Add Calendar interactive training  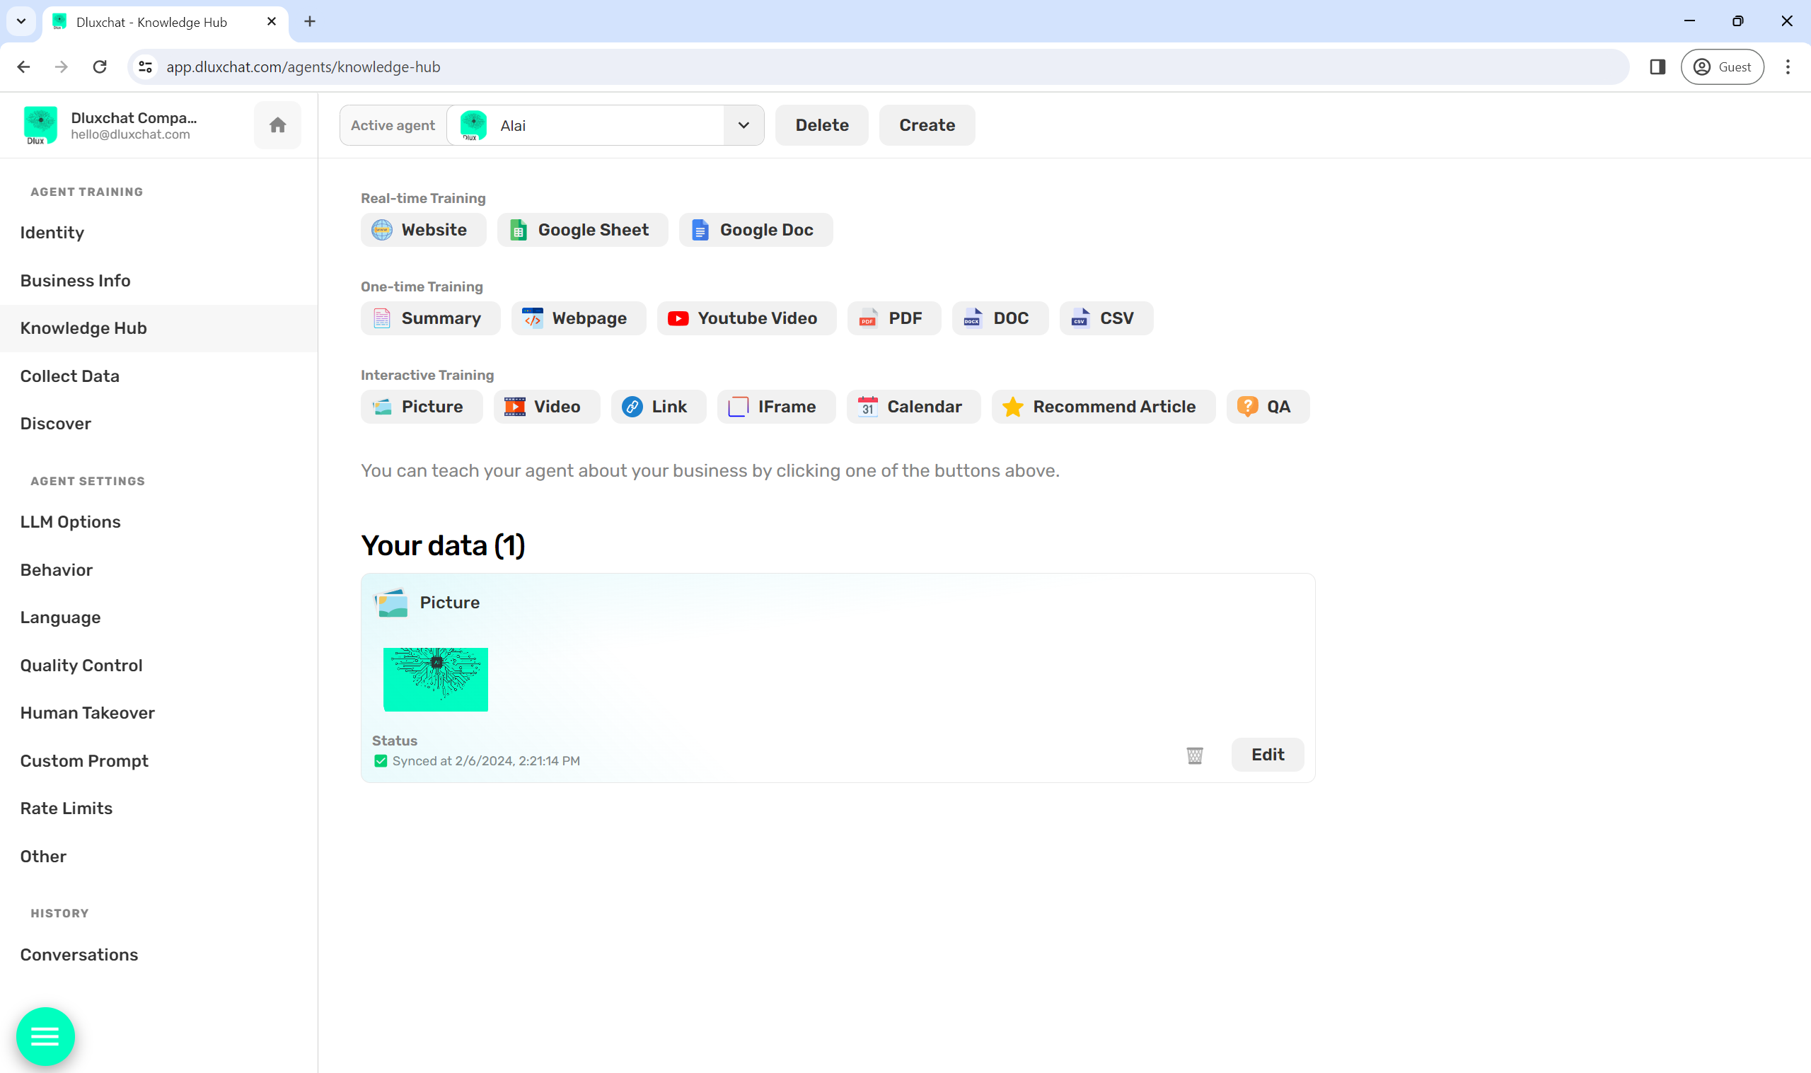click(x=913, y=406)
